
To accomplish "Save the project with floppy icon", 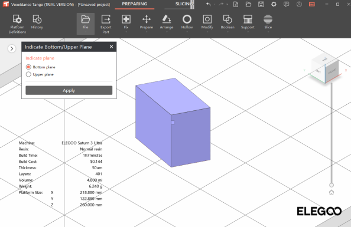I will pyautogui.click(x=261, y=4).
